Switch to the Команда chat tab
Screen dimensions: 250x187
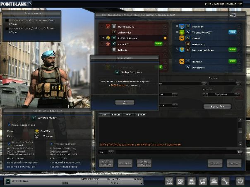coord(116,115)
